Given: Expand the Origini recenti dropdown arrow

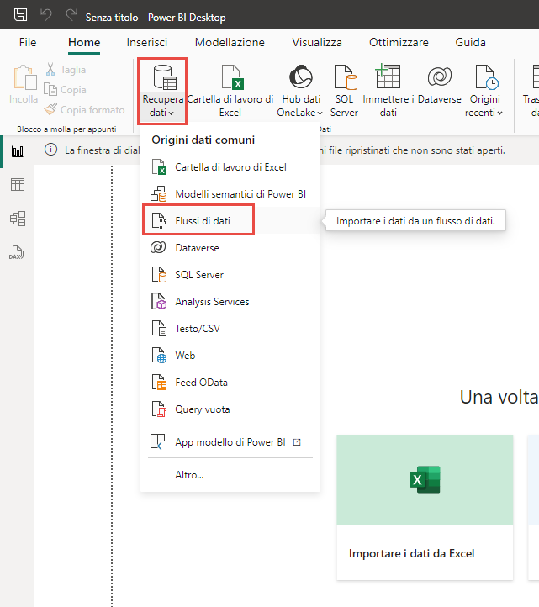Looking at the screenshot, I should 499,113.
